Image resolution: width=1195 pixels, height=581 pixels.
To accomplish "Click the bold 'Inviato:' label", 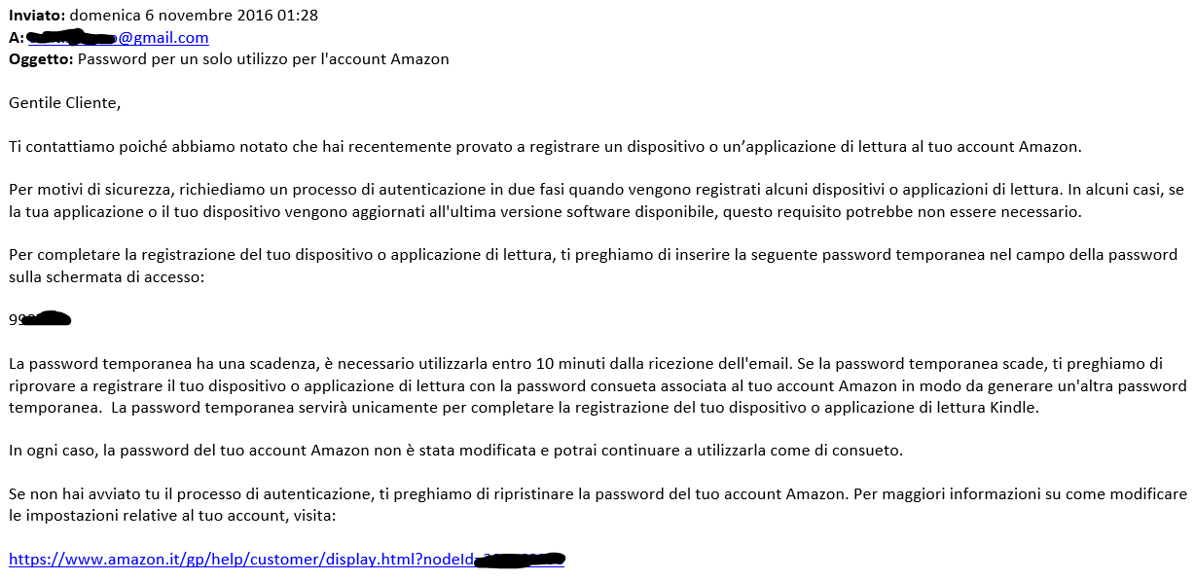I will point(37,15).
